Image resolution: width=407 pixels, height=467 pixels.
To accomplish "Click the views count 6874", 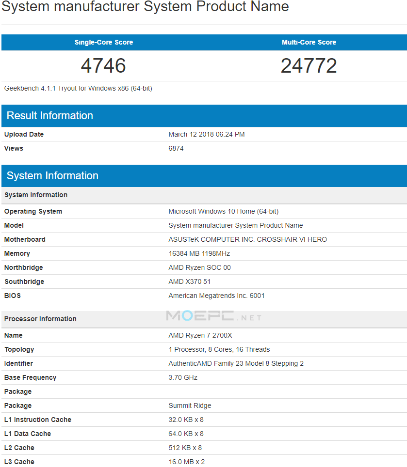I will [176, 148].
